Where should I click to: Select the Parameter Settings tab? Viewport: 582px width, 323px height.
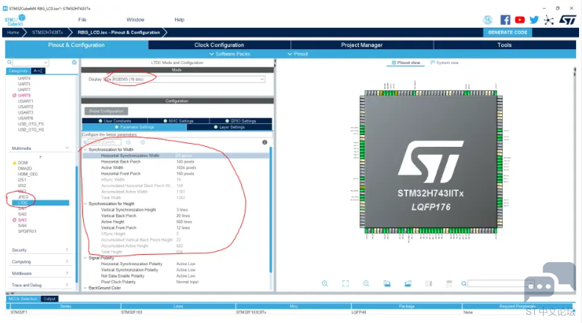click(x=134, y=127)
